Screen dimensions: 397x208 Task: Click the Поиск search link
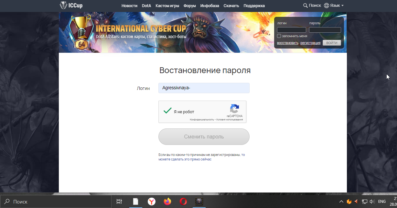pyautogui.click(x=312, y=5)
